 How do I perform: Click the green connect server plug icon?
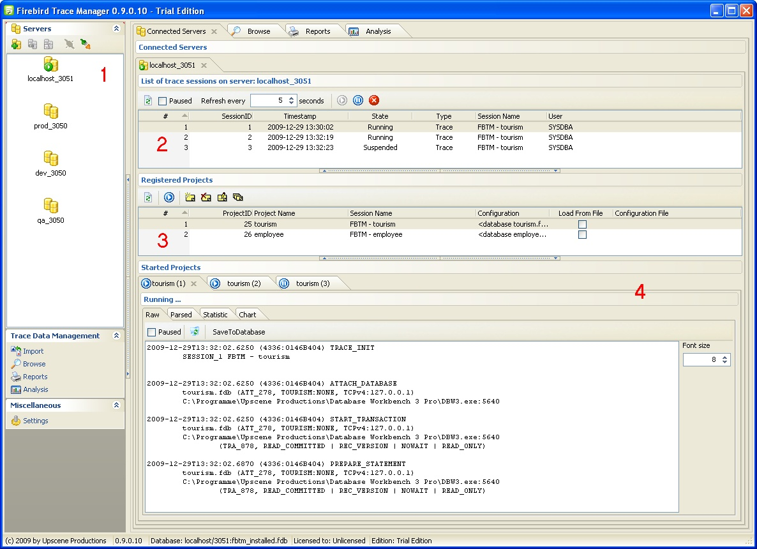click(x=86, y=45)
